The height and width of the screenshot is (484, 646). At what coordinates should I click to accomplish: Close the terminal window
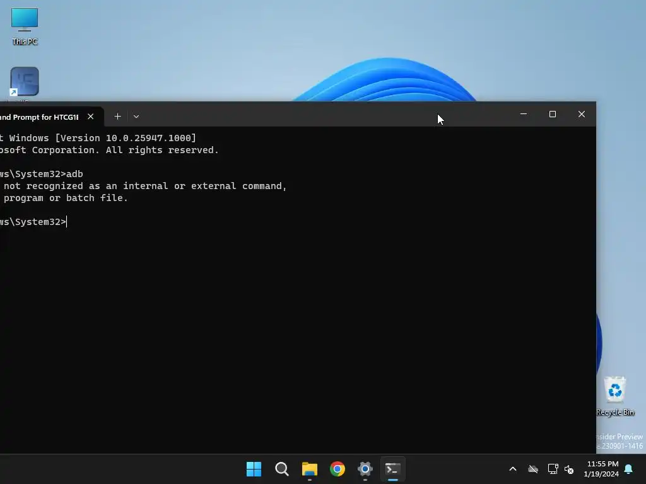pyautogui.click(x=581, y=114)
